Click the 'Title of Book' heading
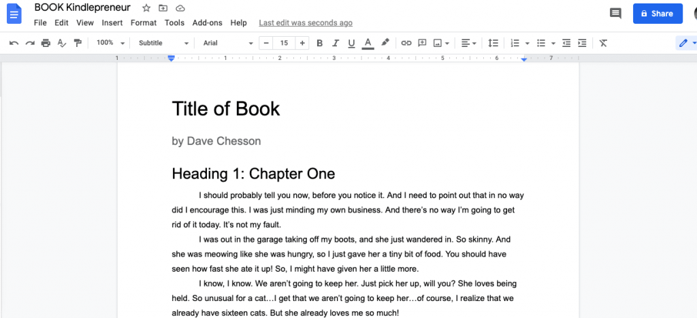This screenshot has height=318, width=697. (x=226, y=108)
